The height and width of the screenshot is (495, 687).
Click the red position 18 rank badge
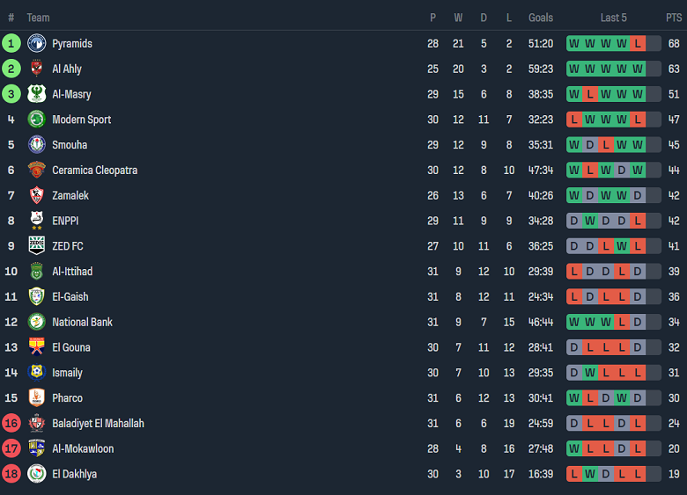tap(11, 474)
